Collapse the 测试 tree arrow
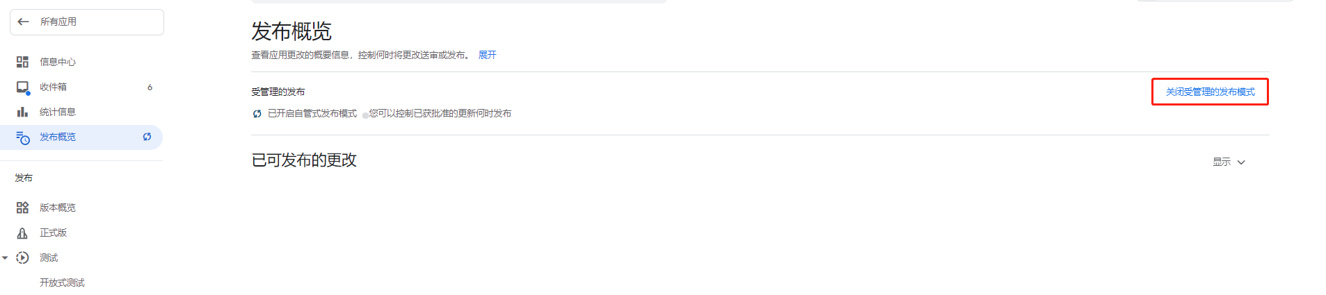 [5, 258]
